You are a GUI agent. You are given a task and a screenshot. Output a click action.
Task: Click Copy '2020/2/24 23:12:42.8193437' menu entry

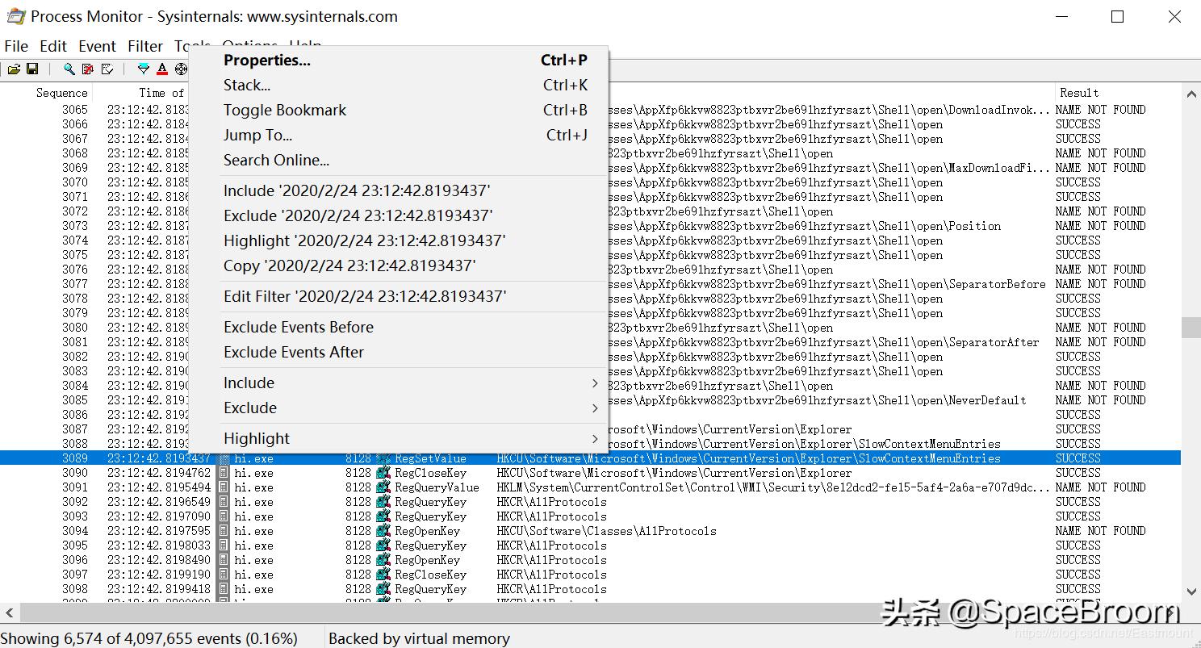398,266
